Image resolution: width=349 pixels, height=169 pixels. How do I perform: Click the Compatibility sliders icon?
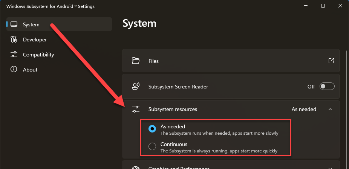[x=14, y=55]
